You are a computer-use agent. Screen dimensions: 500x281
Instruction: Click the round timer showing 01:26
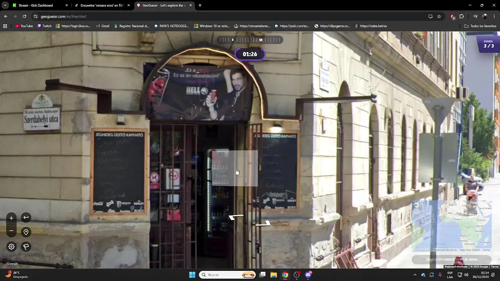(x=250, y=54)
